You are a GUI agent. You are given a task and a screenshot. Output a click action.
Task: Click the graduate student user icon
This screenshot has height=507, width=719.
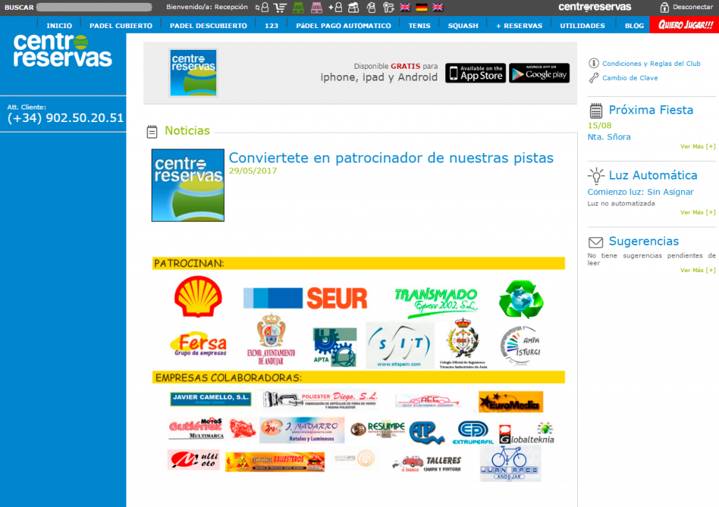tap(371, 7)
